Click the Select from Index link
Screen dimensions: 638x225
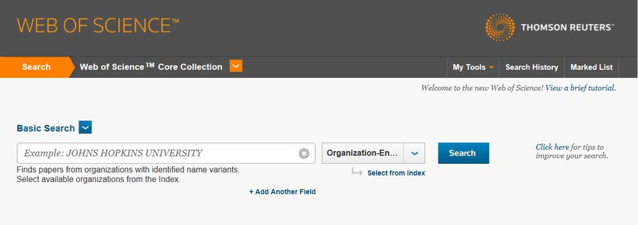click(x=396, y=173)
